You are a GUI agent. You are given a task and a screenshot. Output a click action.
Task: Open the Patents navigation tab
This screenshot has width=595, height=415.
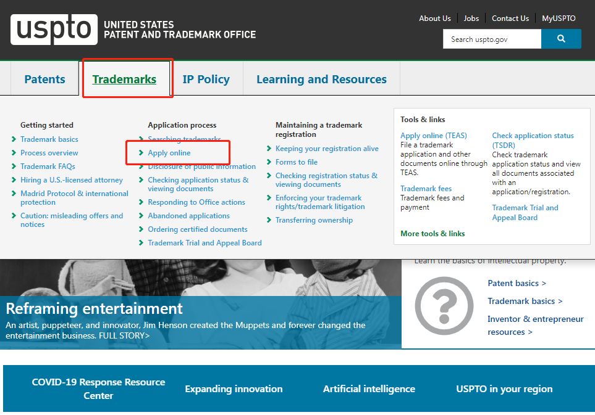(x=44, y=79)
